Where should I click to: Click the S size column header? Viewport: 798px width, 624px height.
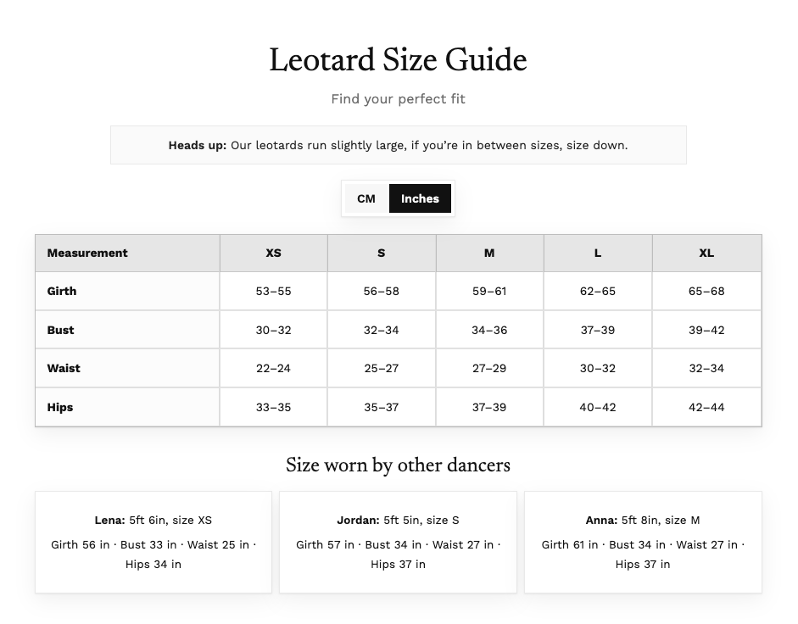pos(381,253)
